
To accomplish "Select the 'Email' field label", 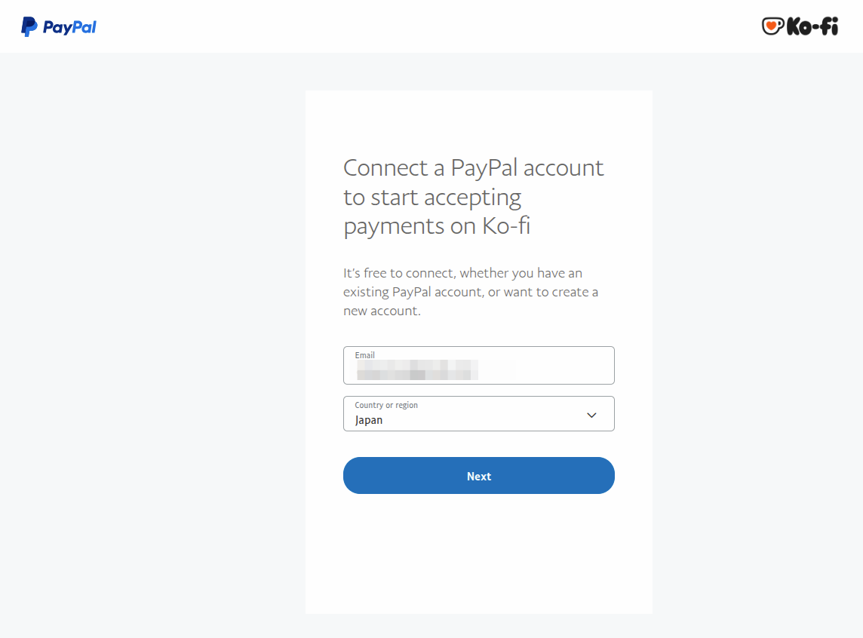I will pos(365,354).
